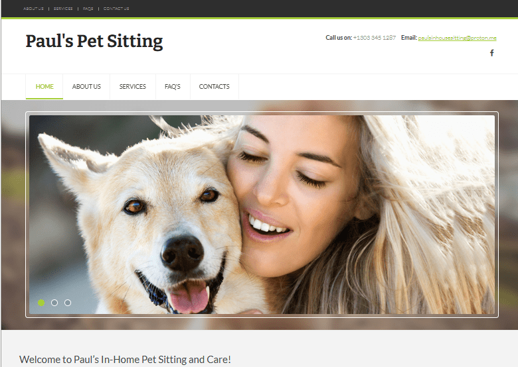Click the 'Email:' label text
This screenshot has width=518, height=367.
point(409,38)
